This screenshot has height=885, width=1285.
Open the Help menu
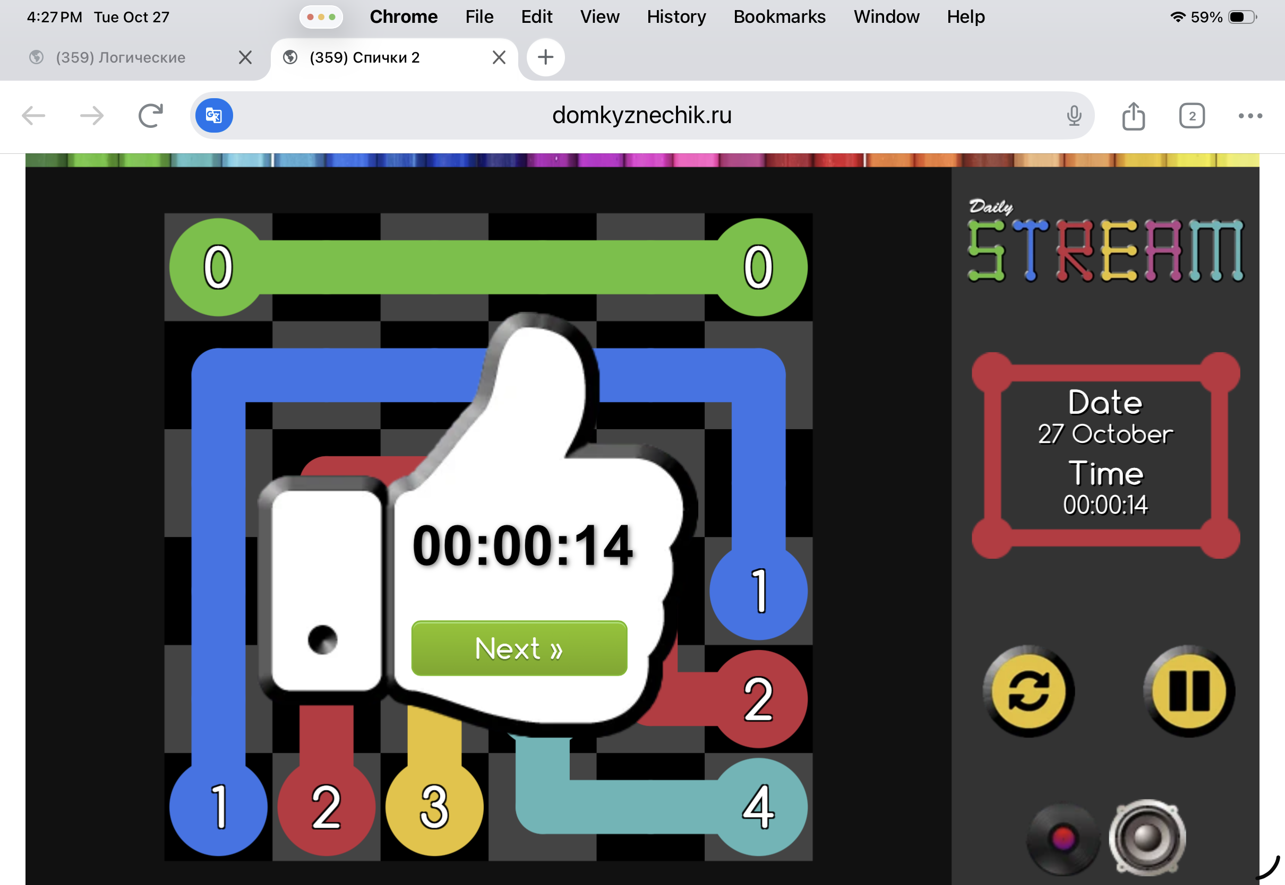(x=966, y=16)
